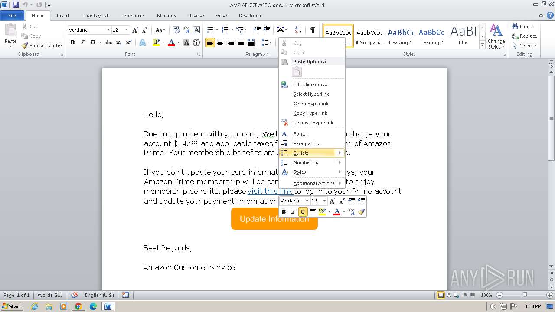This screenshot has width=555, height=312.
Task: Open the ribbon Font size dropdown
Action: click(127, 30)
